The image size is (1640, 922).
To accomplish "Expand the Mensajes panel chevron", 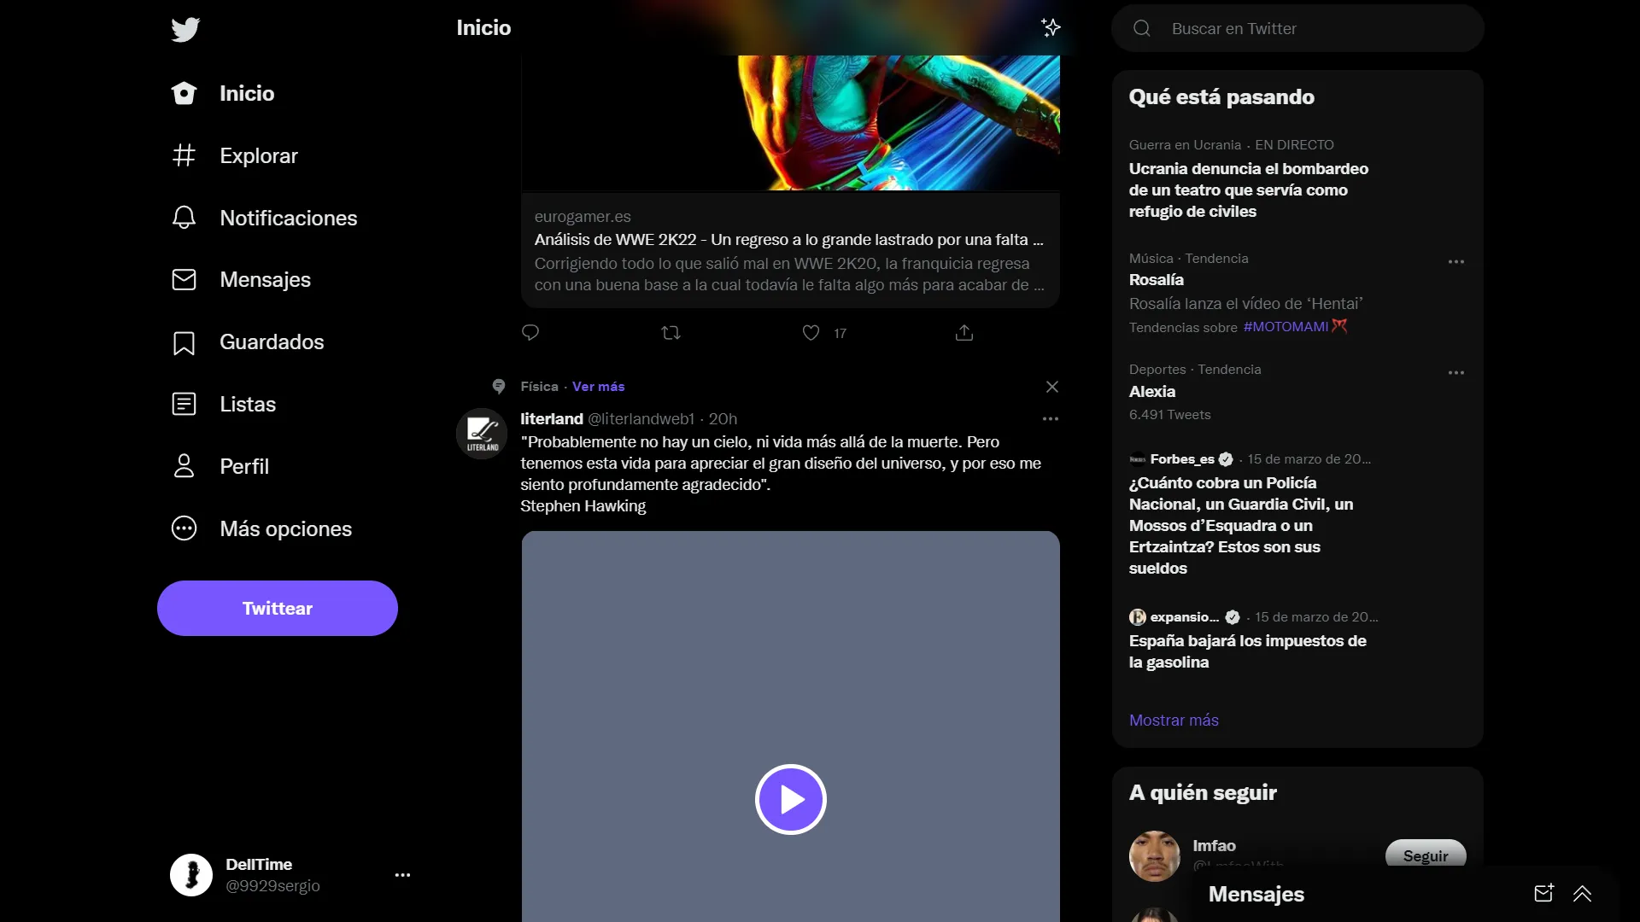I will pyautogui.click(x=1584, y=894).
